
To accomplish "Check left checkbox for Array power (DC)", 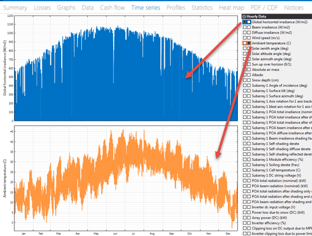I will click(245, 218).
